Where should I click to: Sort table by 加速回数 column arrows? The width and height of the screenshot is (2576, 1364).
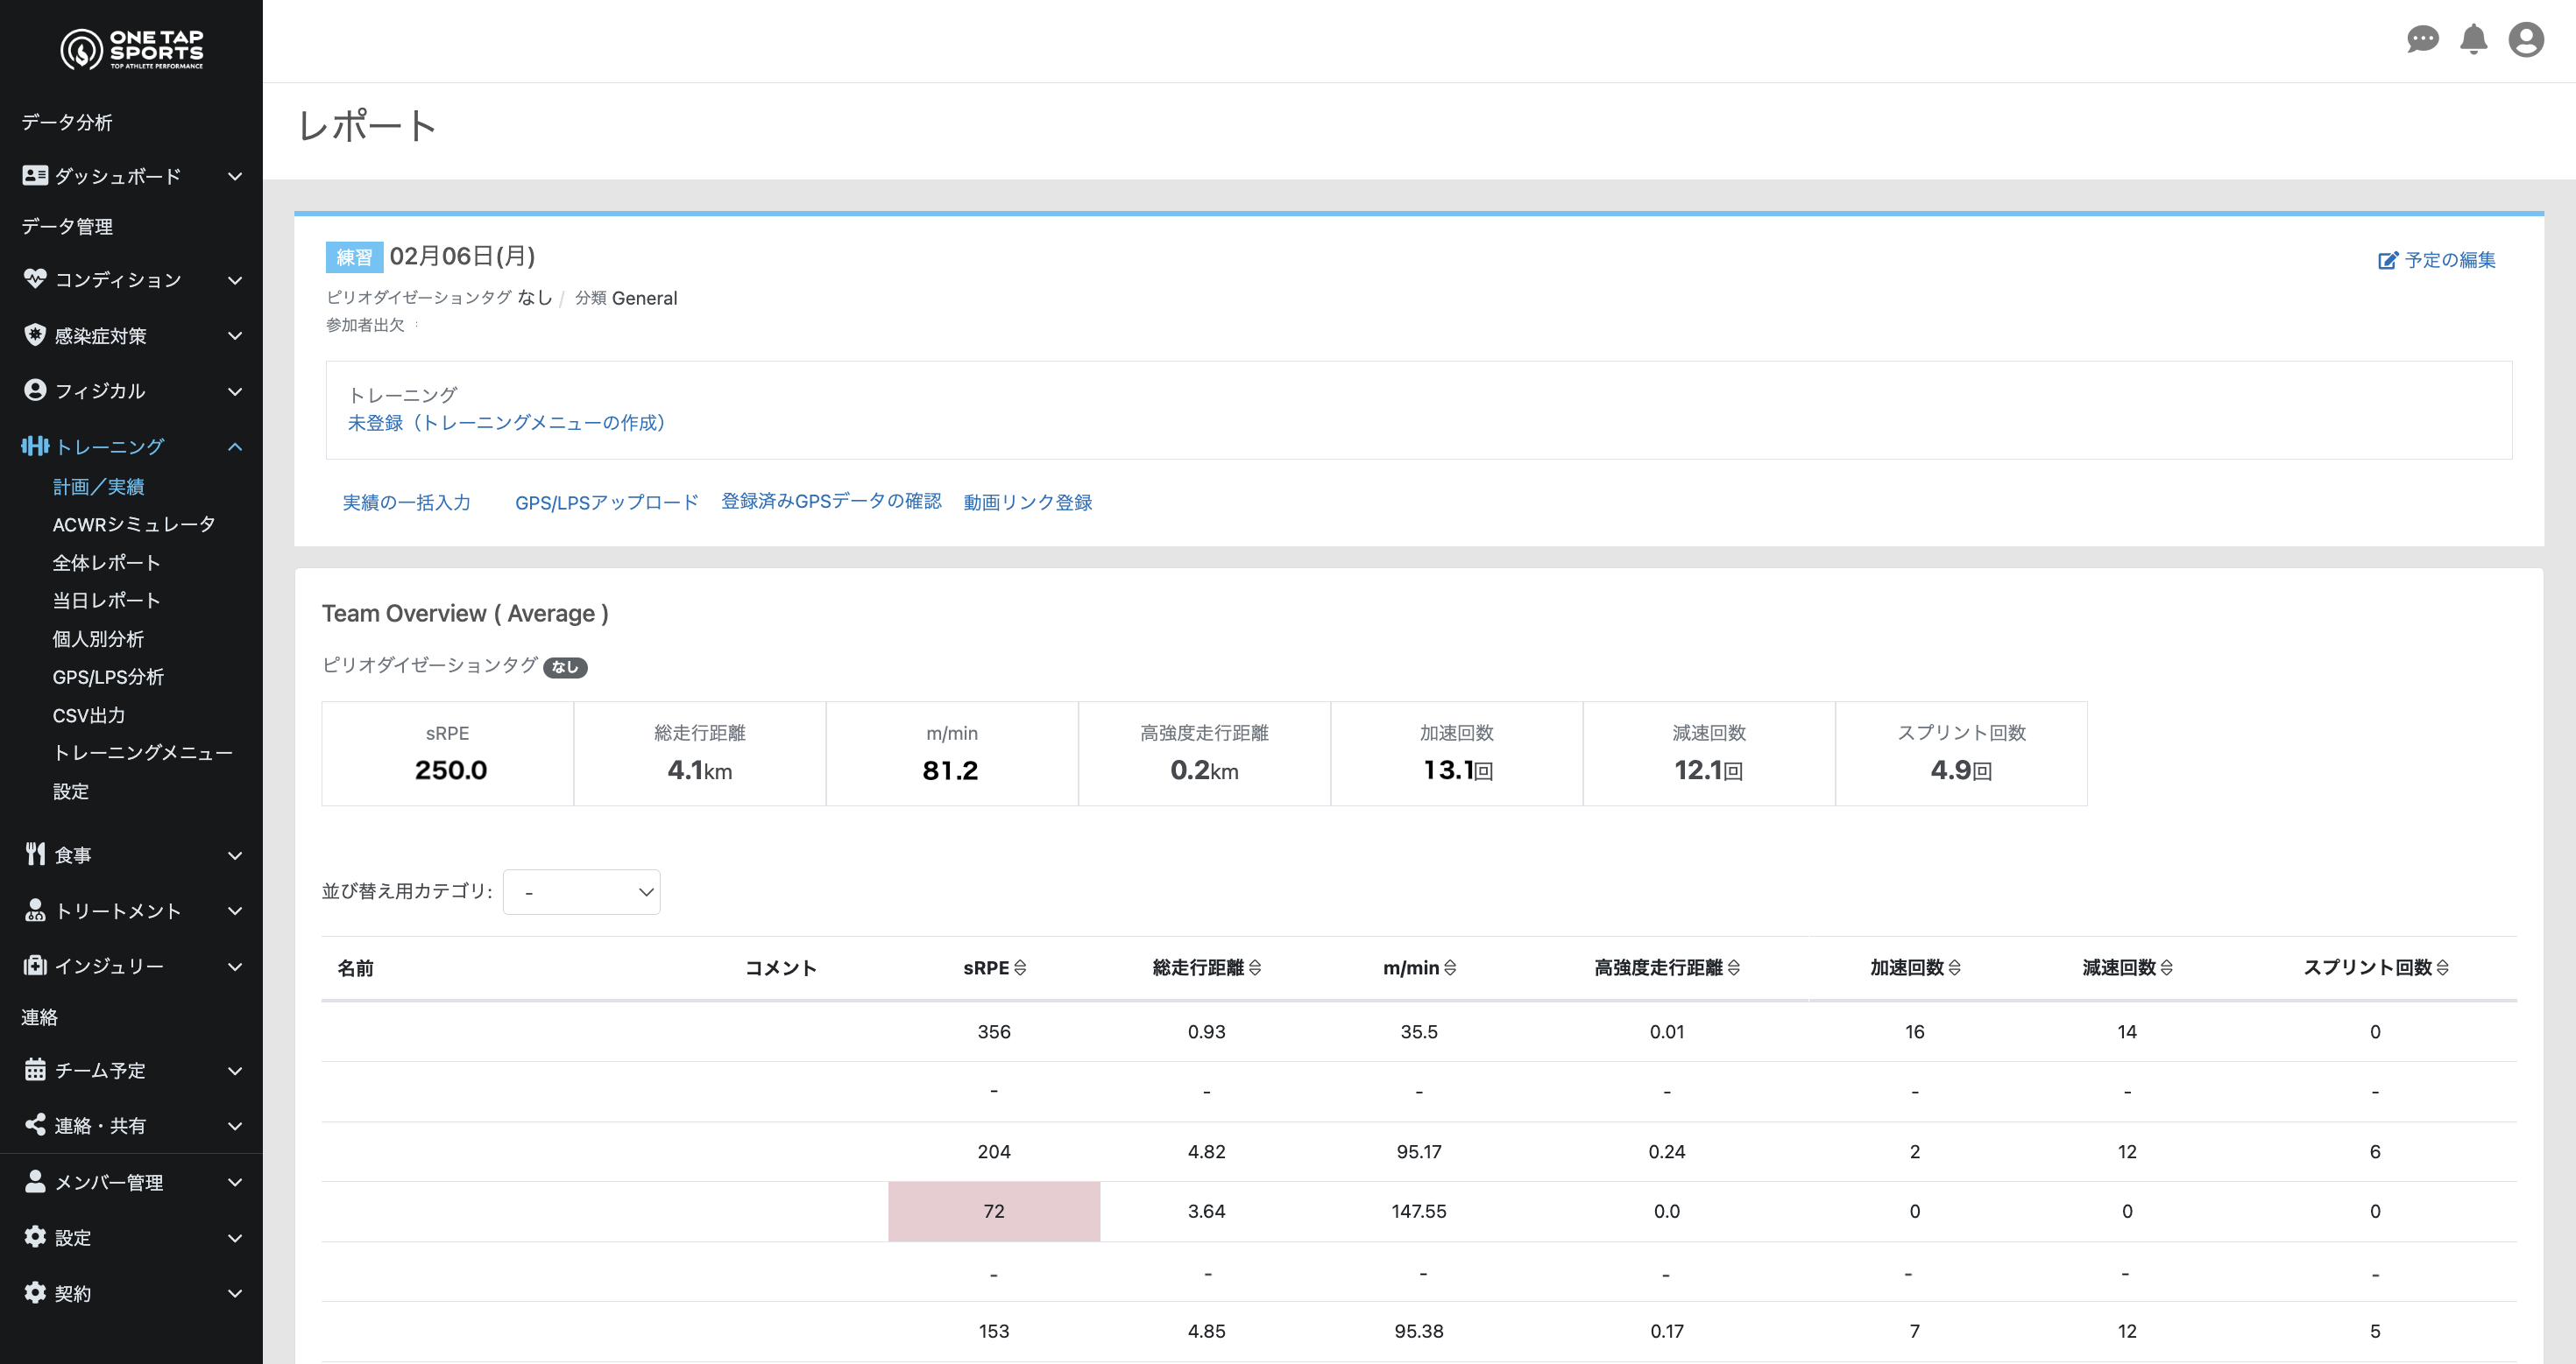[x=1955, y=967]
